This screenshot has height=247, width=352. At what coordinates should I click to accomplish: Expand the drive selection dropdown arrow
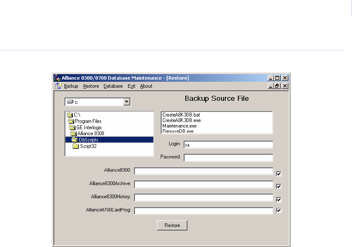tap(127, 102)
